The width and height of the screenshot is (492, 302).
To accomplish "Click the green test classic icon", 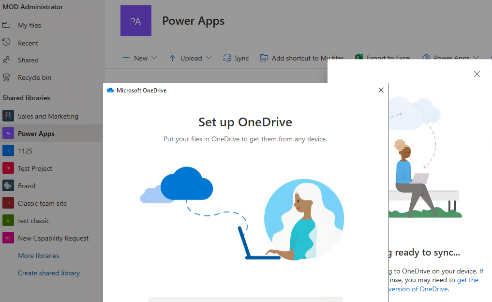I will tap(8, 220).
